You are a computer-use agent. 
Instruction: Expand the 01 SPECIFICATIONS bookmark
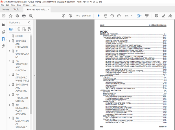coord(10,51)
